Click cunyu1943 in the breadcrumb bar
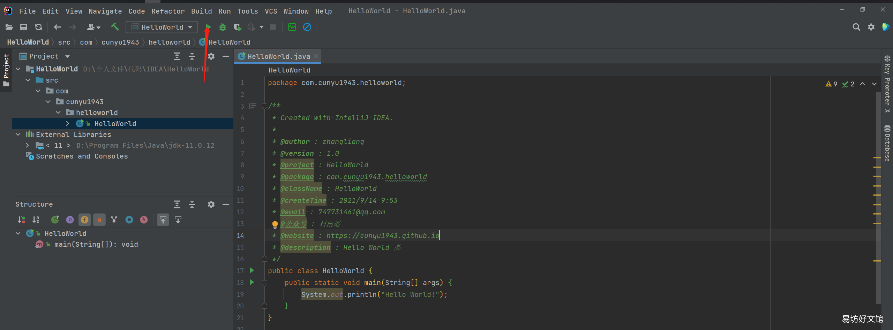893x330 pixels. 120,42
